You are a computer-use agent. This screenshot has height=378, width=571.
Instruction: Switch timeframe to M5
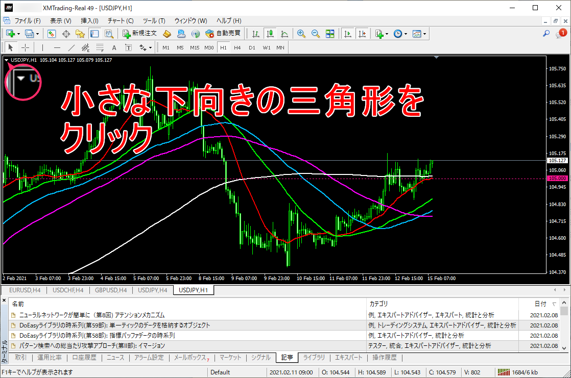click(x=180, y=47)
